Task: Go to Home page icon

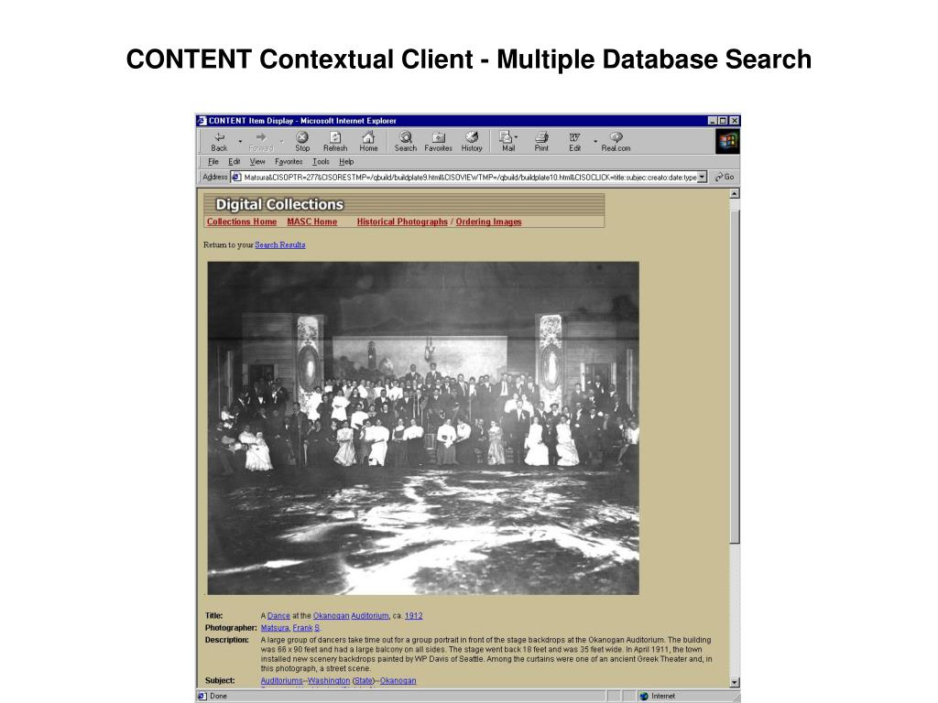Action: point(368,137)
